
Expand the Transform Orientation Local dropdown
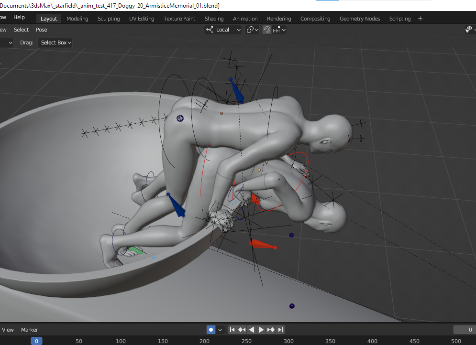(x=223, y=30)
